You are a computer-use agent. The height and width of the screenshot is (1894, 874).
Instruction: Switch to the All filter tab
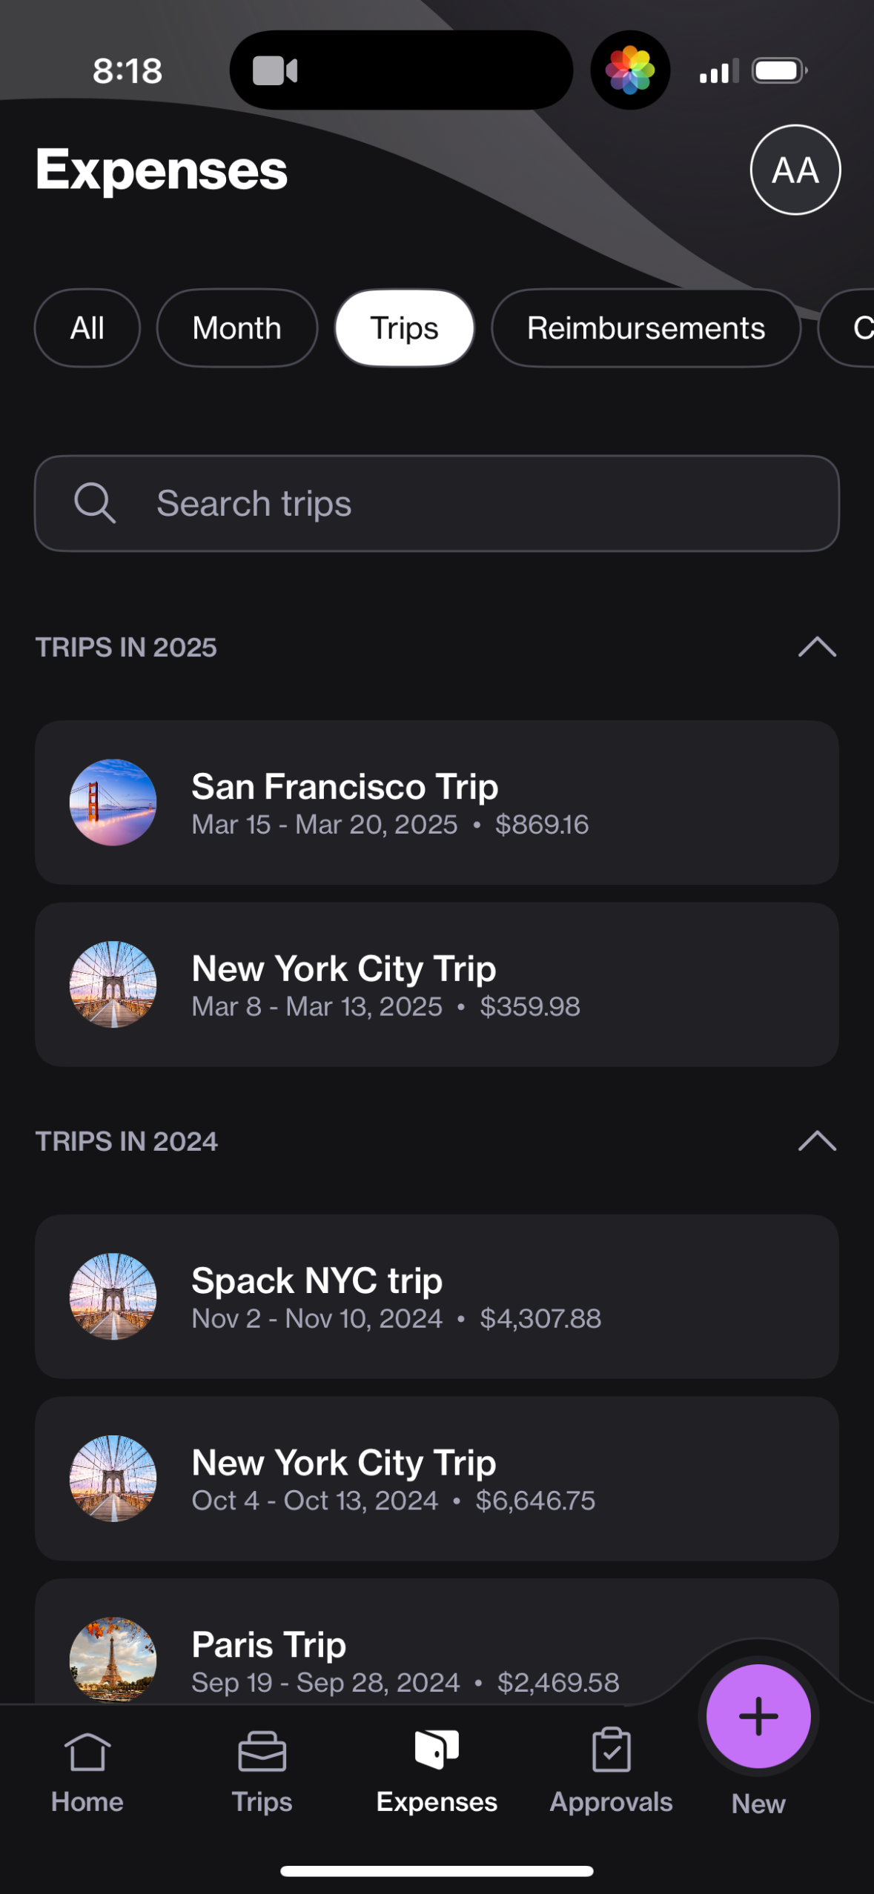87,328
